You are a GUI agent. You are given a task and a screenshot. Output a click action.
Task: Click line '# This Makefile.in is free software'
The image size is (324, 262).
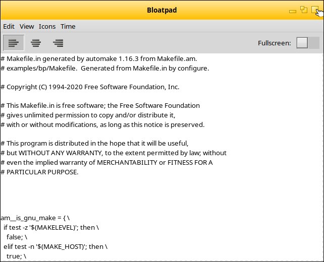pos(100,106)
